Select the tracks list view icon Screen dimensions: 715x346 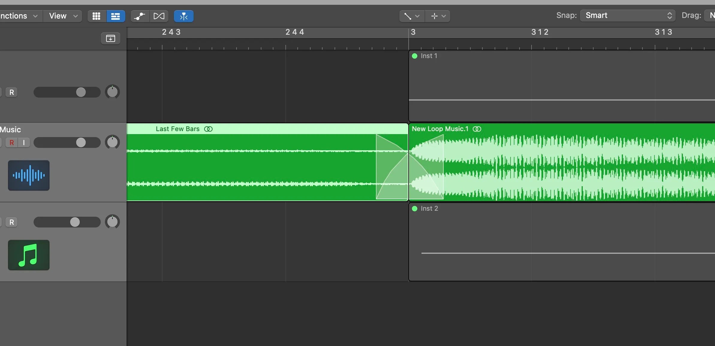pyautogui.click(x=116, y=16)
